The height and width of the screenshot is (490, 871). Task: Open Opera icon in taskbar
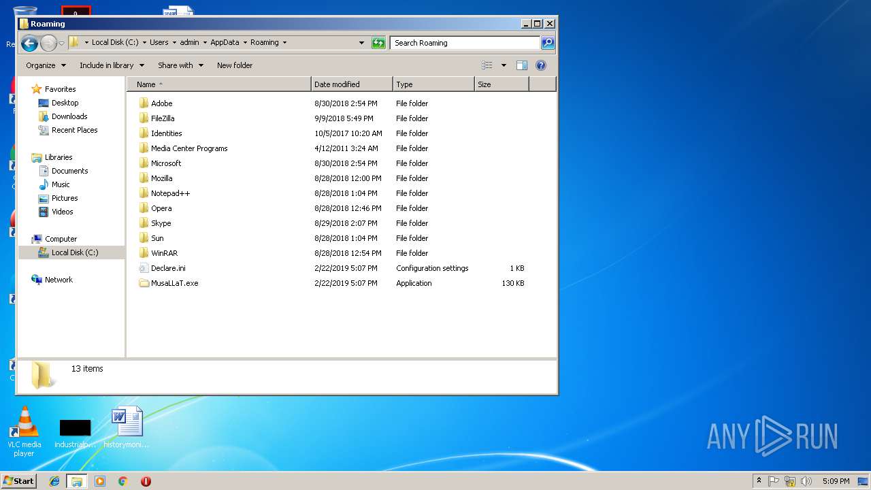(146, 481)
